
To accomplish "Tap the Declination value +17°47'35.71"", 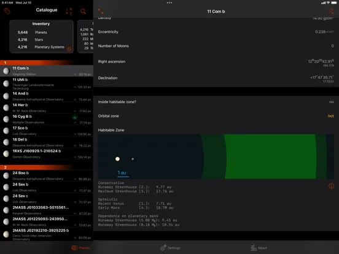I will [x=322, y=77].
